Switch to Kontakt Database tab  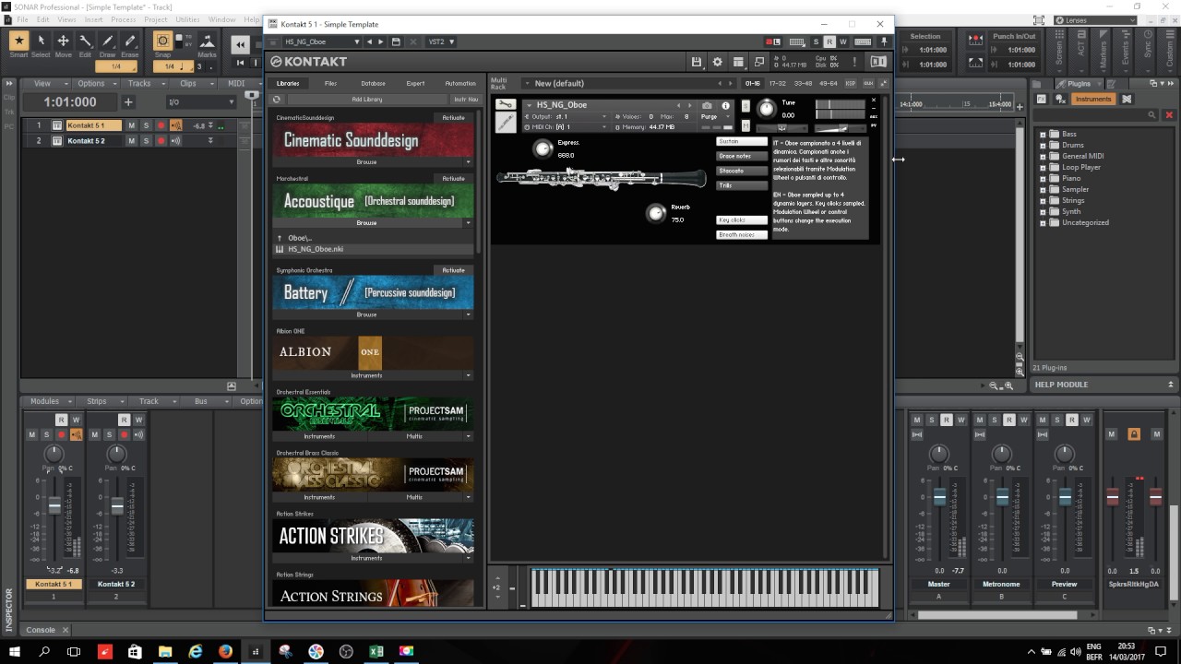point(373,83)
